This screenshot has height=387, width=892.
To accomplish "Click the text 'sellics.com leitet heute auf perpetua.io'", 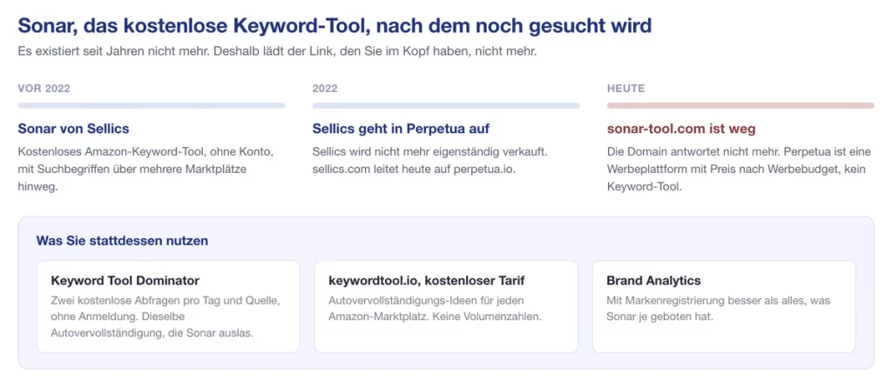I will [414, 170].
